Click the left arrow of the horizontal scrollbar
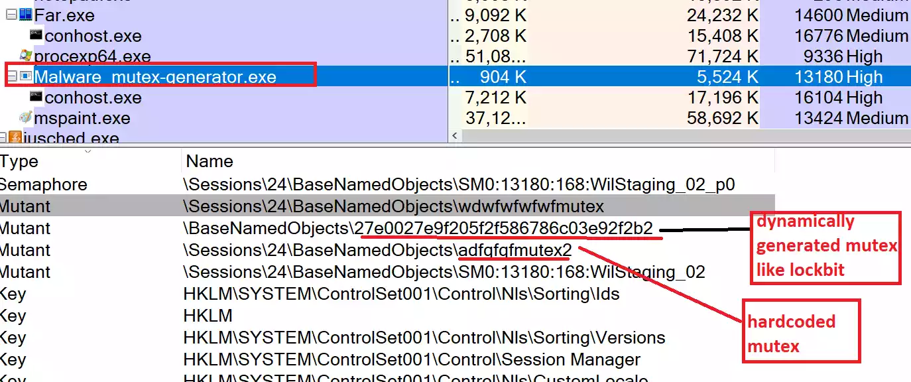The image size is (911, 382). 455,136
